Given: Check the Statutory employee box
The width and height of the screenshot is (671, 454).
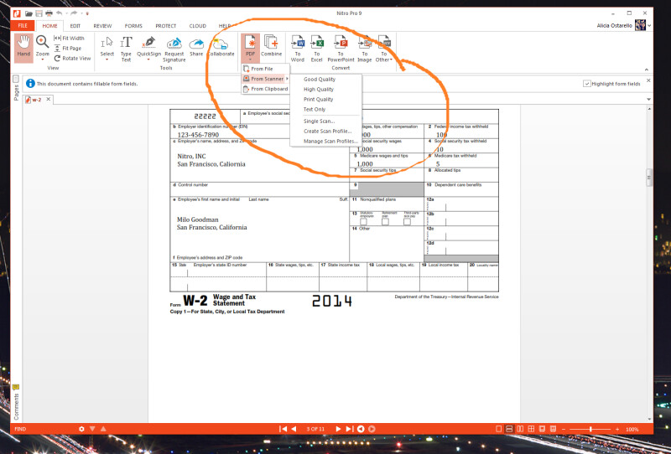Looking at the screenshot, I should coord(363,222).
